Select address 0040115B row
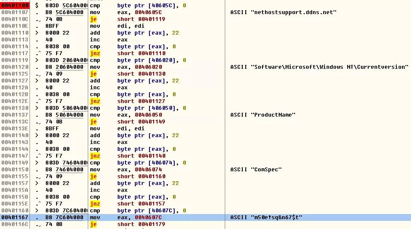 tap(15, 197)
